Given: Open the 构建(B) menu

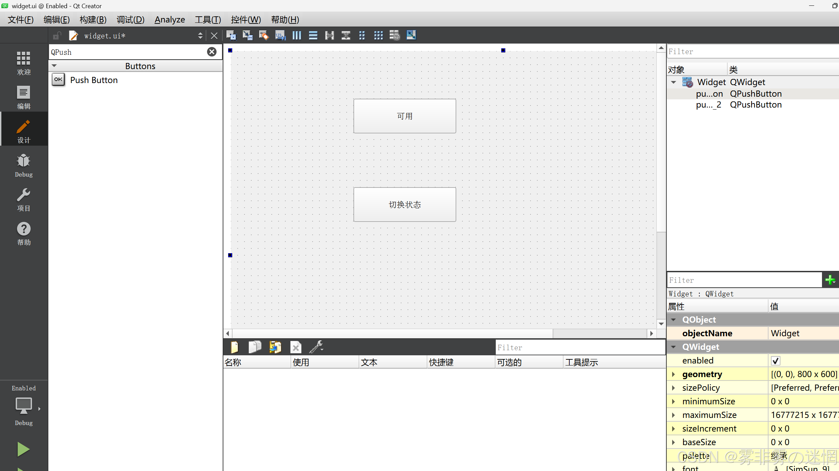Looking at the screenshot, I should (x=93, y=20).
